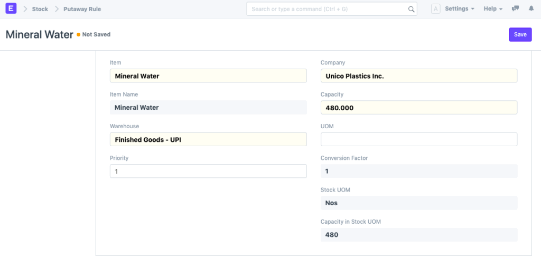Click the read-only Item Name field

[208, 108]
